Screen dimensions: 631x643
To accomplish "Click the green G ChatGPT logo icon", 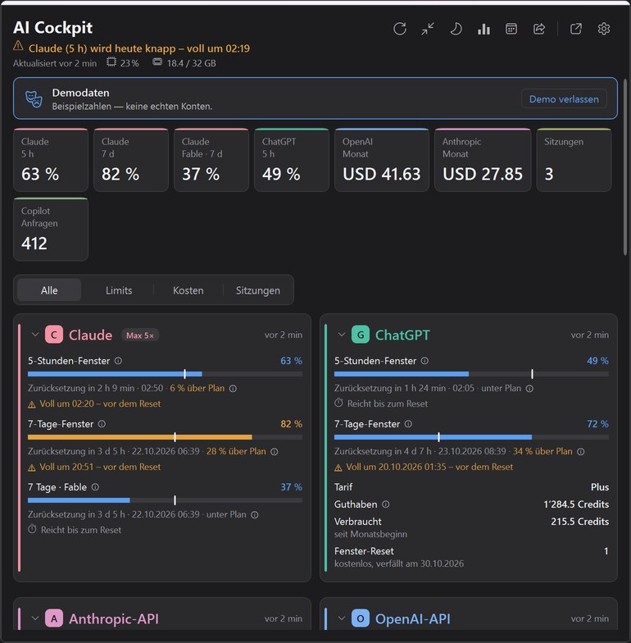I will 361,335.
